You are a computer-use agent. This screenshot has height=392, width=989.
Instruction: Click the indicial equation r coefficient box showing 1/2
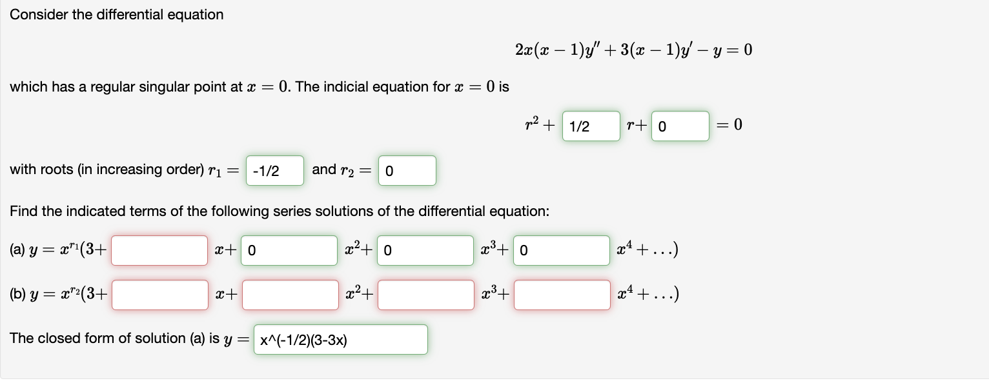(591, 126)
